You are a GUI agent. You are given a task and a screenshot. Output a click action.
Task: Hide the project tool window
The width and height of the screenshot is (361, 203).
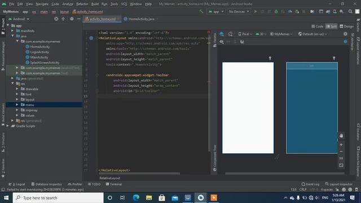point(79,19)
